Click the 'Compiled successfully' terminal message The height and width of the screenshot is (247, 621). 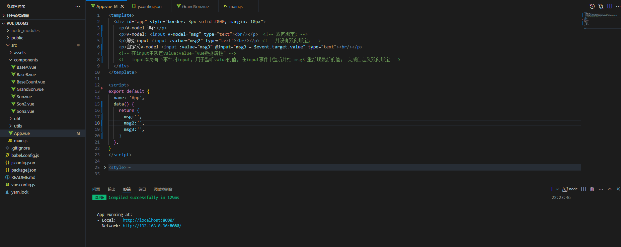144,198
